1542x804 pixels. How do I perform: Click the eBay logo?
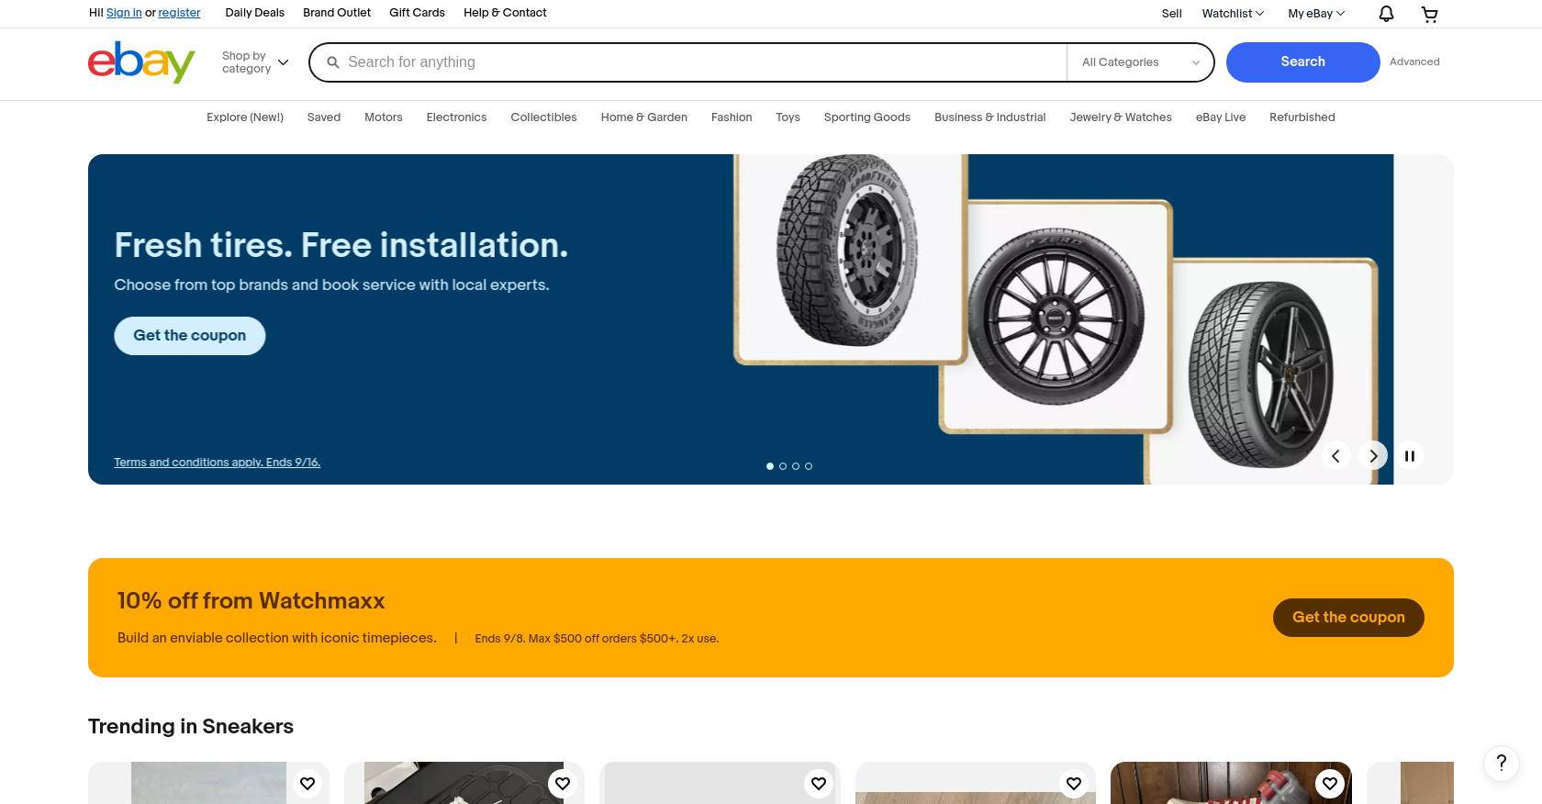(141, 62)
